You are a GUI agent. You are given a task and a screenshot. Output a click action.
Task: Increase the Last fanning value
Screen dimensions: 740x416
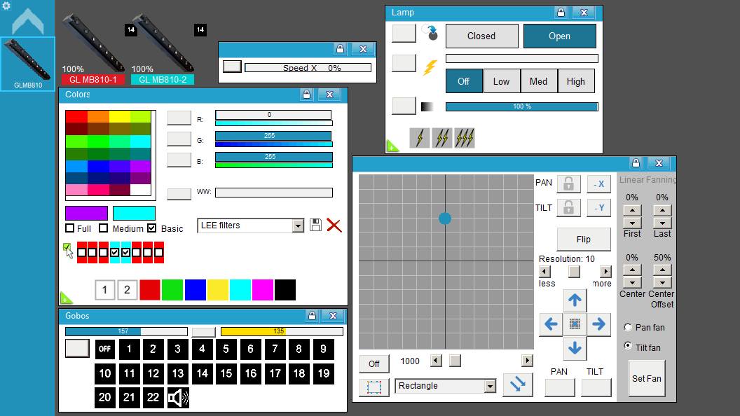point(662,210)
